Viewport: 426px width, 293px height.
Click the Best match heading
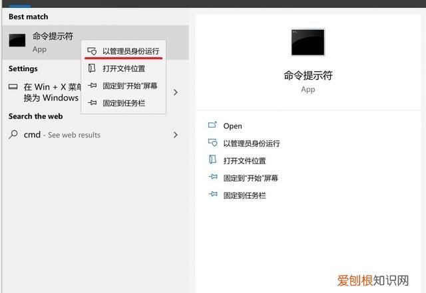[28, 17]
